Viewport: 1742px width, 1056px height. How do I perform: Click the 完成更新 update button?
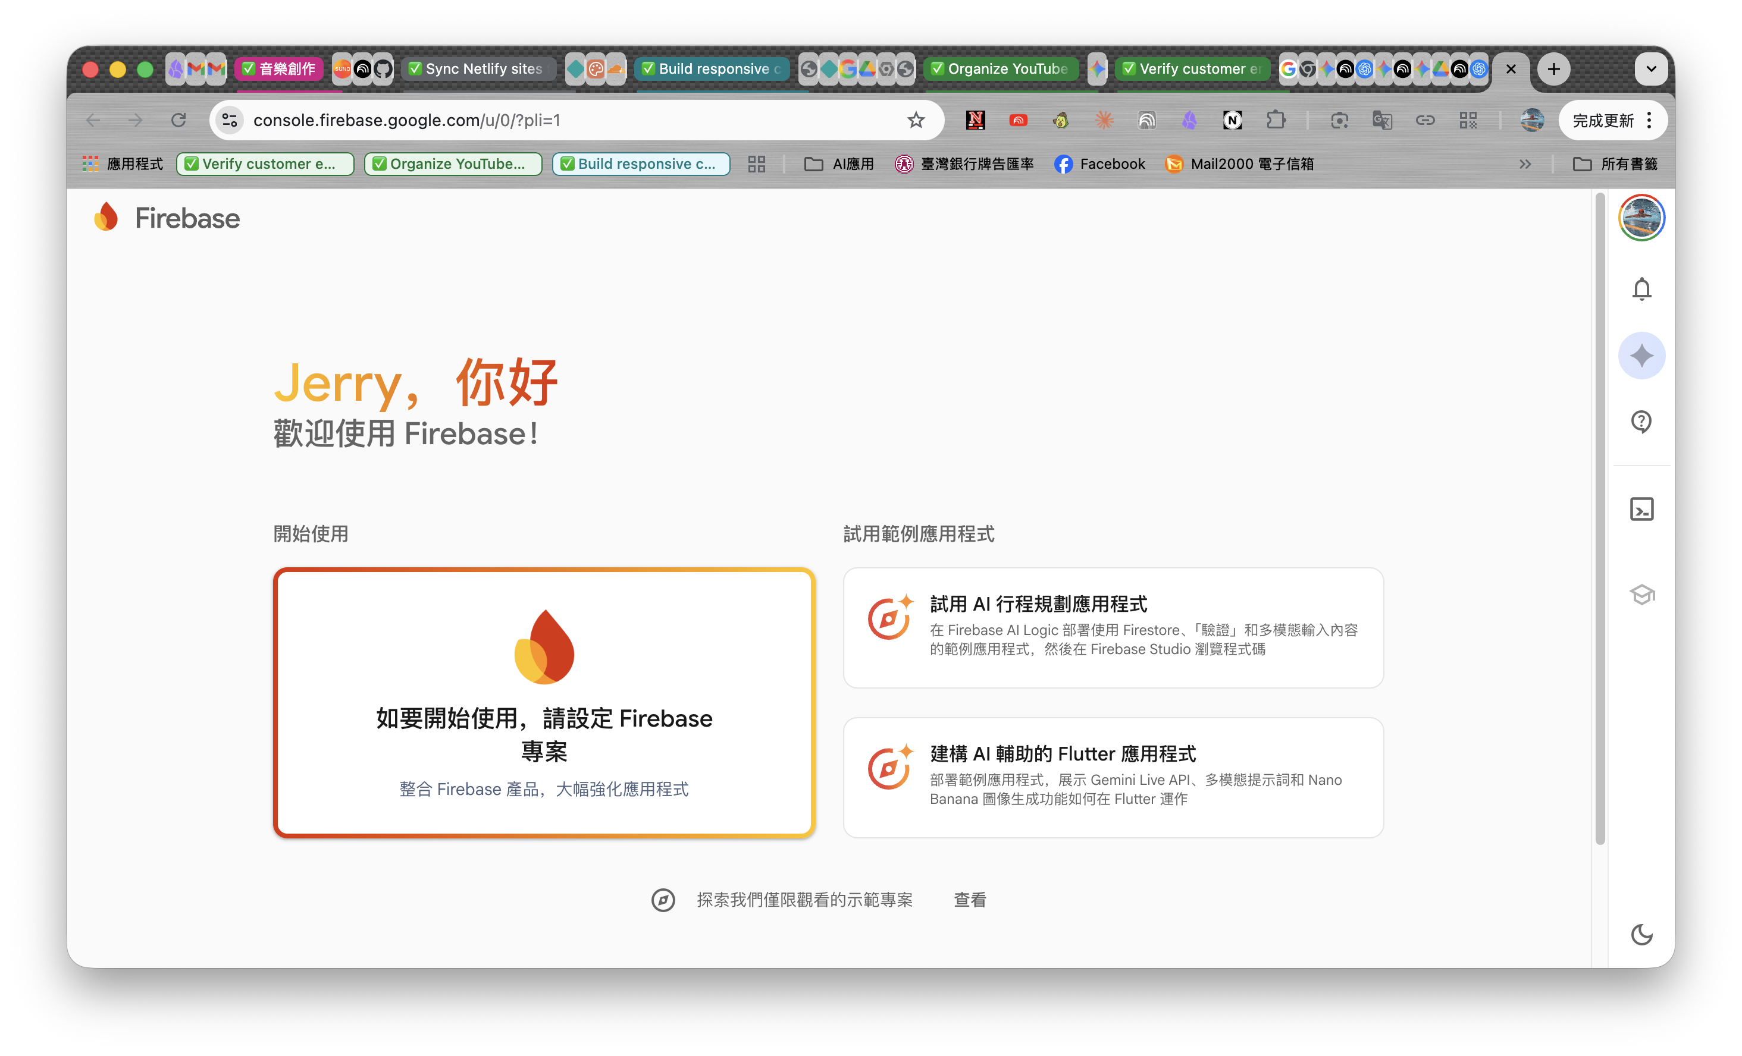point(1603,120)
